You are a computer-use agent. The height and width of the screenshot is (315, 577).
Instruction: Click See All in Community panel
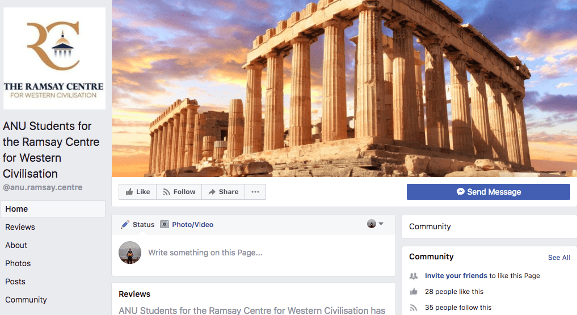coord(559,258)
